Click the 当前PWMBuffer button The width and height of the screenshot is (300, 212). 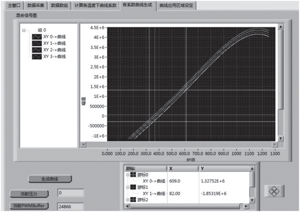click(x=29, y=206)
